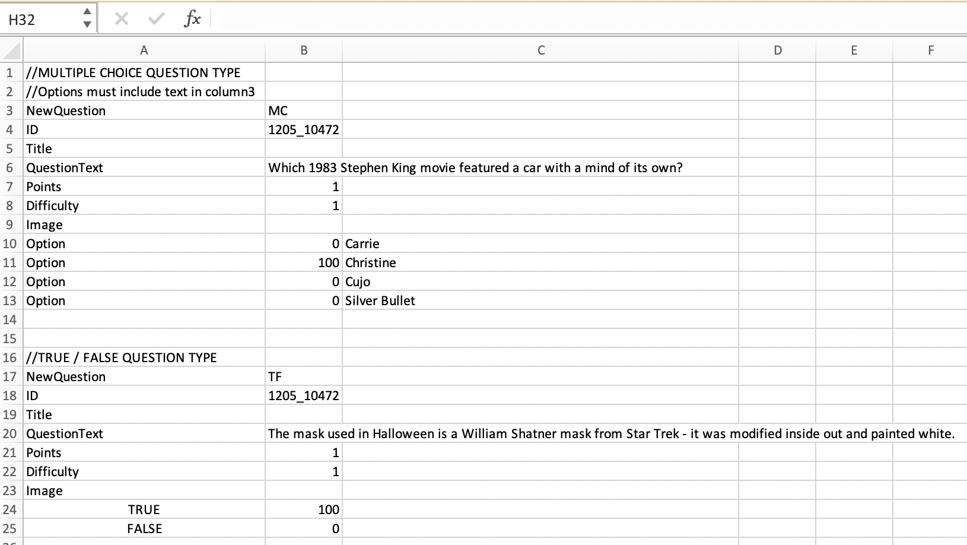Click the 'TF' cell
Screen dimensions: 967x545
click(304, 376)
